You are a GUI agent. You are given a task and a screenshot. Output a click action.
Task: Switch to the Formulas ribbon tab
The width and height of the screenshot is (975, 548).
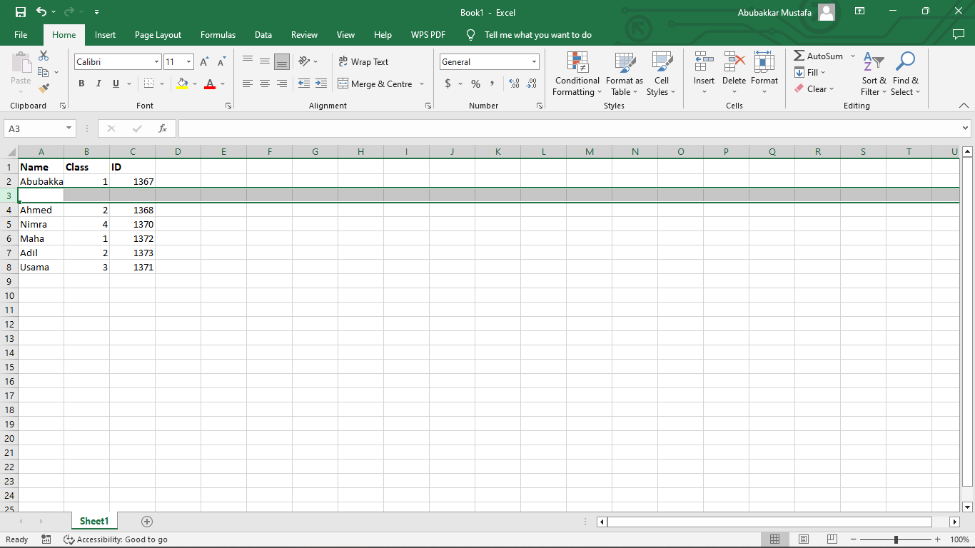coord(218,34)
